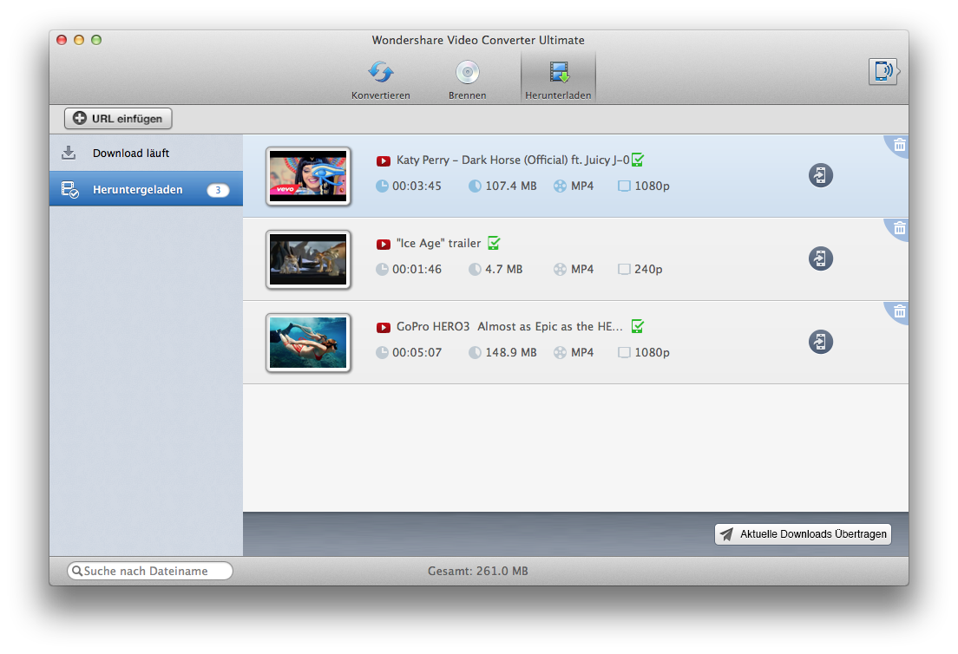Click film reel icon of Ice Age MP4

[560, 269]
